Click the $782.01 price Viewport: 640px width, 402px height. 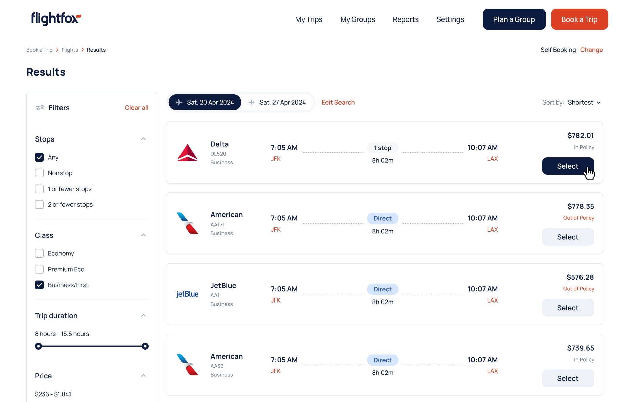pyautogui.click(x=581, y=135)
